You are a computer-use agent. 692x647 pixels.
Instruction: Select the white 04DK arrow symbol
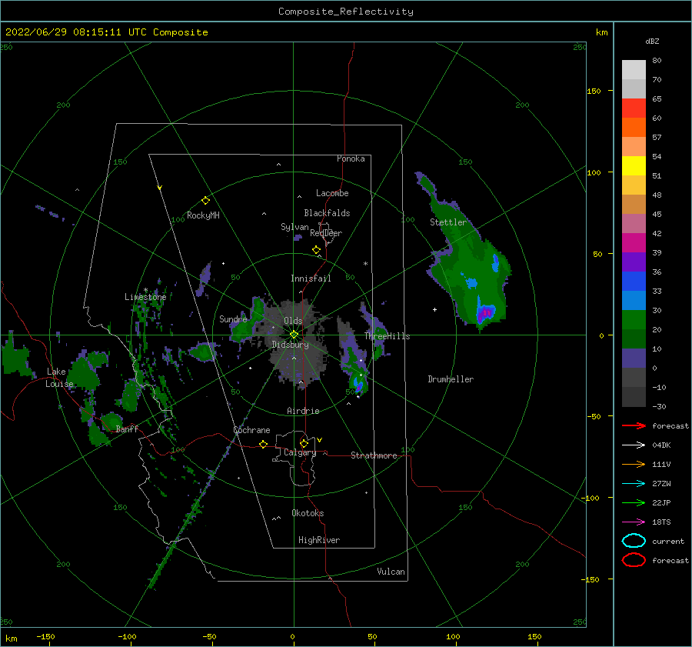click(634, 445)
